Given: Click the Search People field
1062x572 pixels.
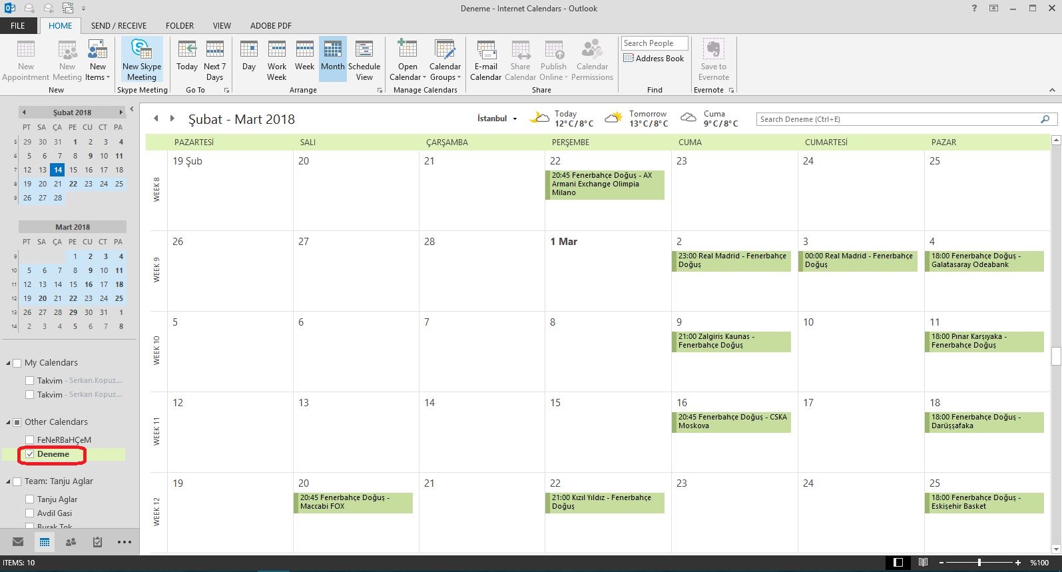Looking at the screenshot, I should [x=655, y=43].
